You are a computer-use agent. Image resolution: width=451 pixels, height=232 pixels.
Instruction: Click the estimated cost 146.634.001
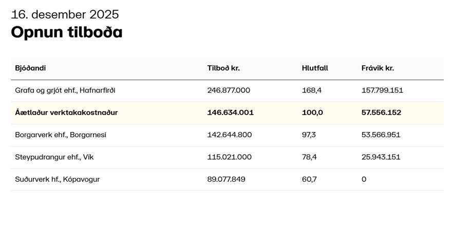(231, 112)
